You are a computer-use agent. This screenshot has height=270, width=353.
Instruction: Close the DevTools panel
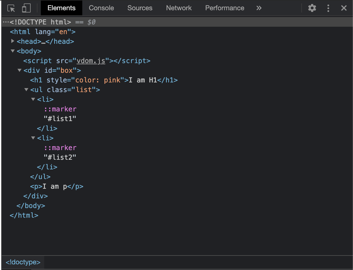pos(344,8)
